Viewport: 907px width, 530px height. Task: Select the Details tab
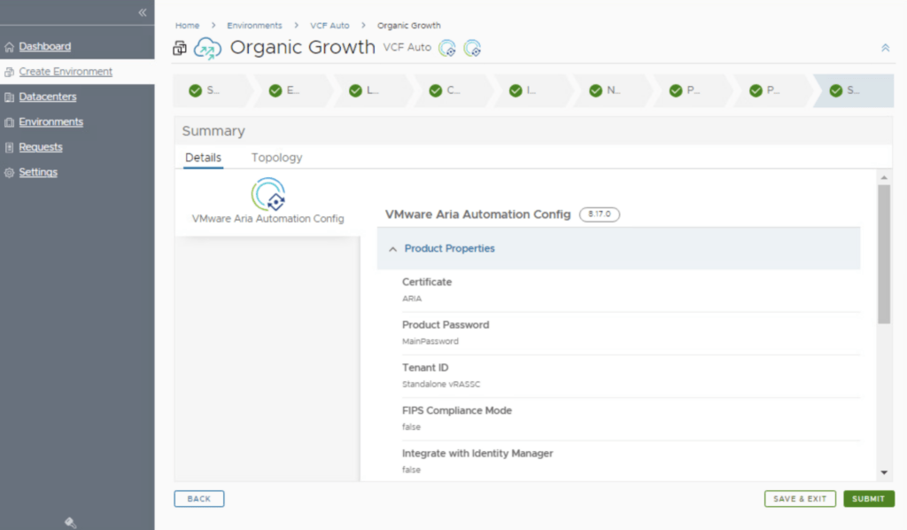pyautogui.click(x=203, y=158)
